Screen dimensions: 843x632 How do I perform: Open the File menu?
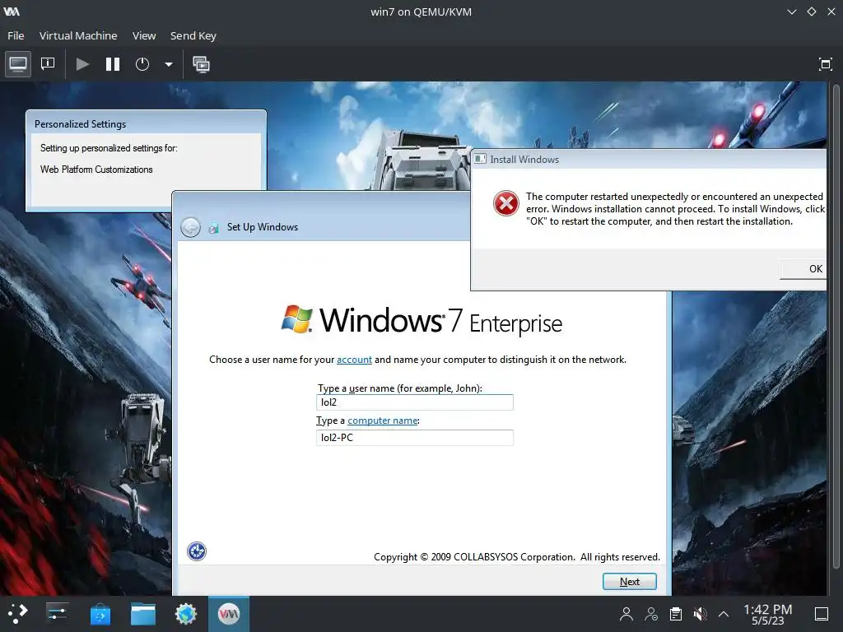[x=16, y=36]
